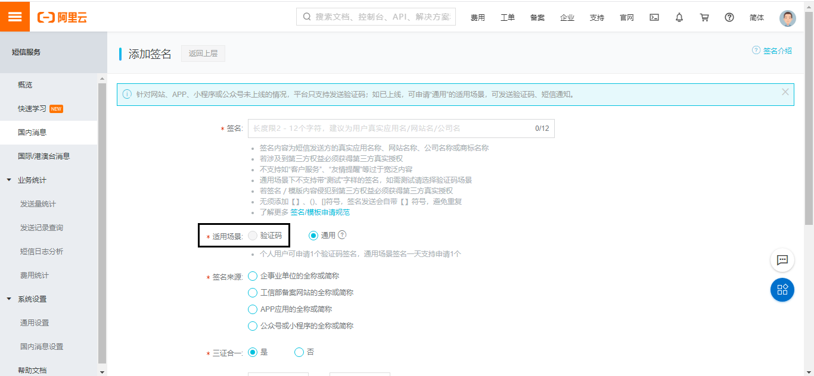Open 工单 top menu
The image size is (814, 376).
(508, 18)
